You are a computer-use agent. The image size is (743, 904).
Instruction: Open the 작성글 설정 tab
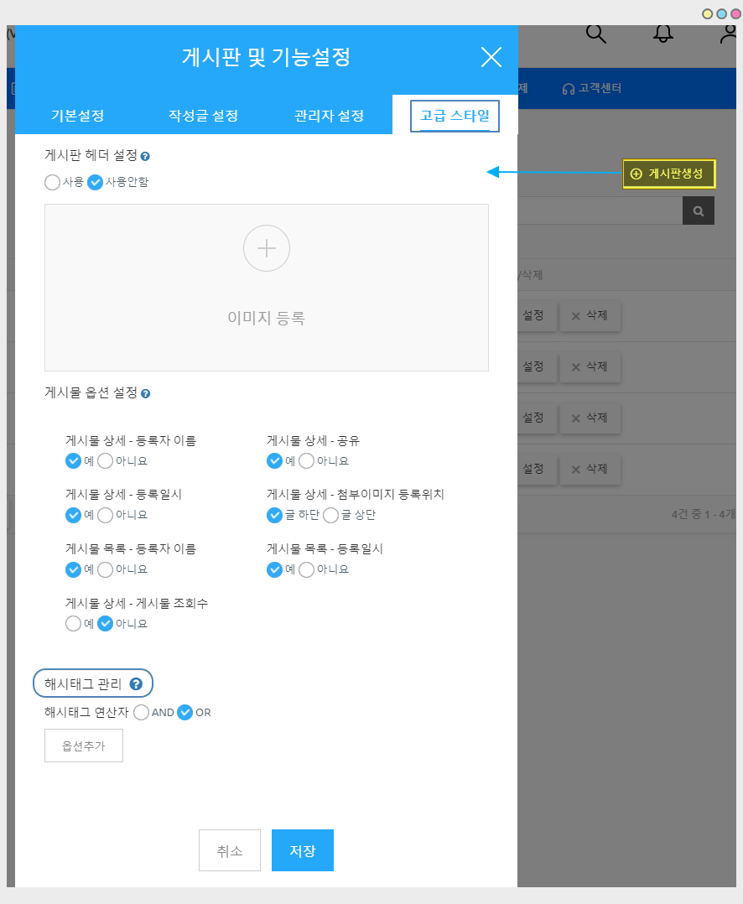203,116
